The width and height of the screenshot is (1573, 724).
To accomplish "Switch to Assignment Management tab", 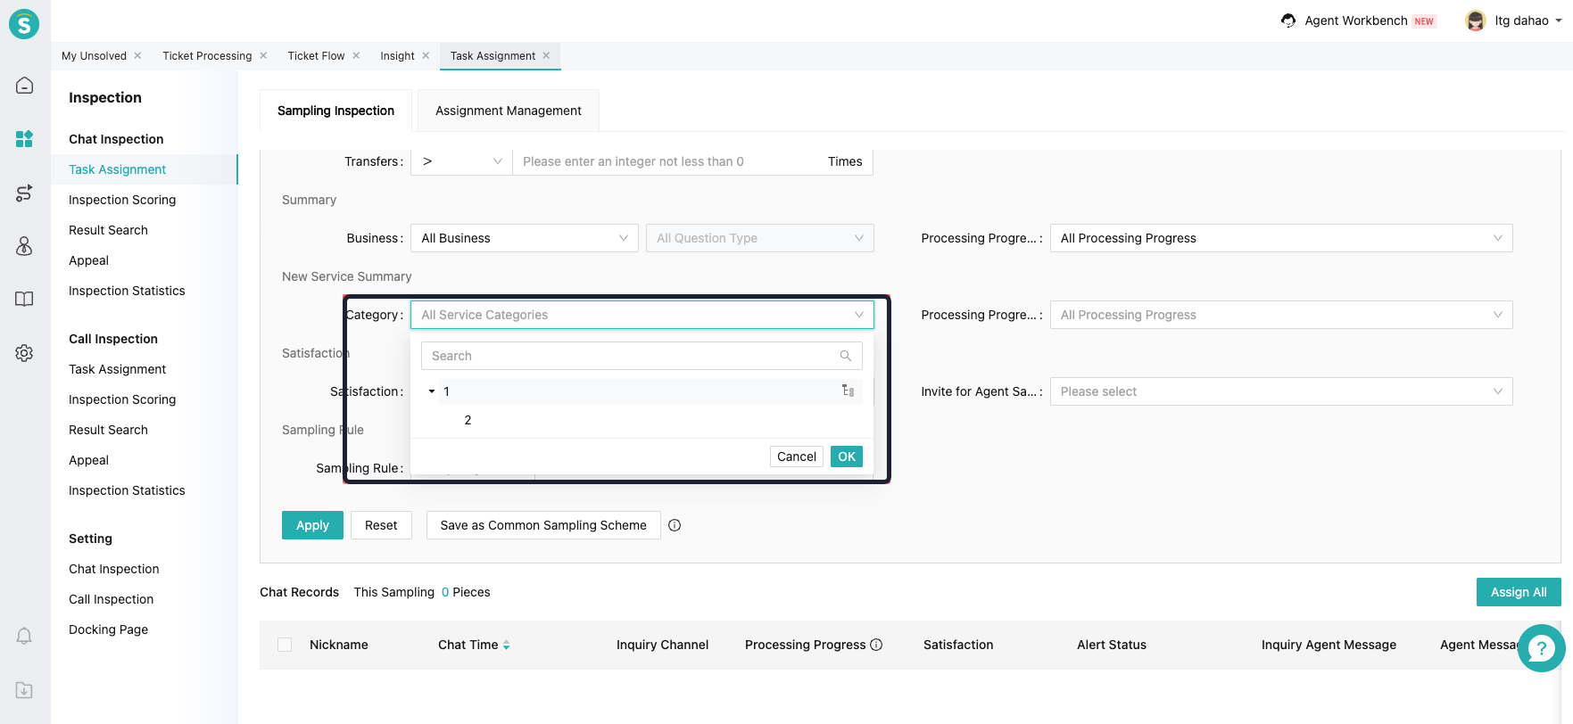I will [x=508, y=111].
